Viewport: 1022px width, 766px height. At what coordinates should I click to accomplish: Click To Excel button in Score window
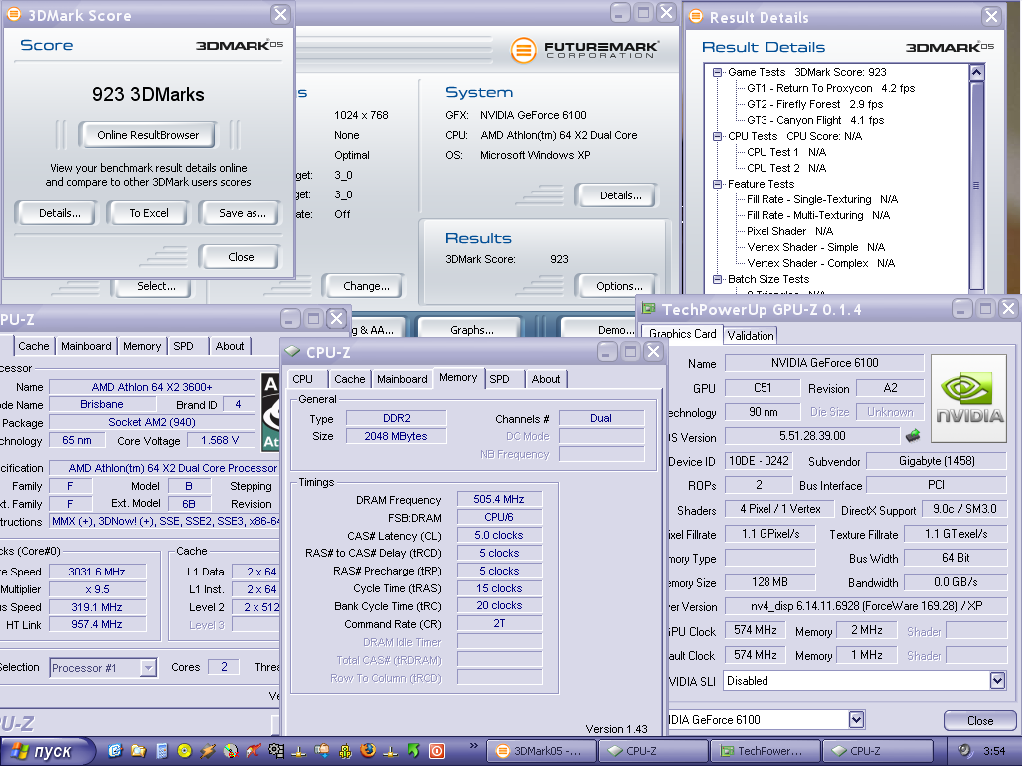[149, 213]
